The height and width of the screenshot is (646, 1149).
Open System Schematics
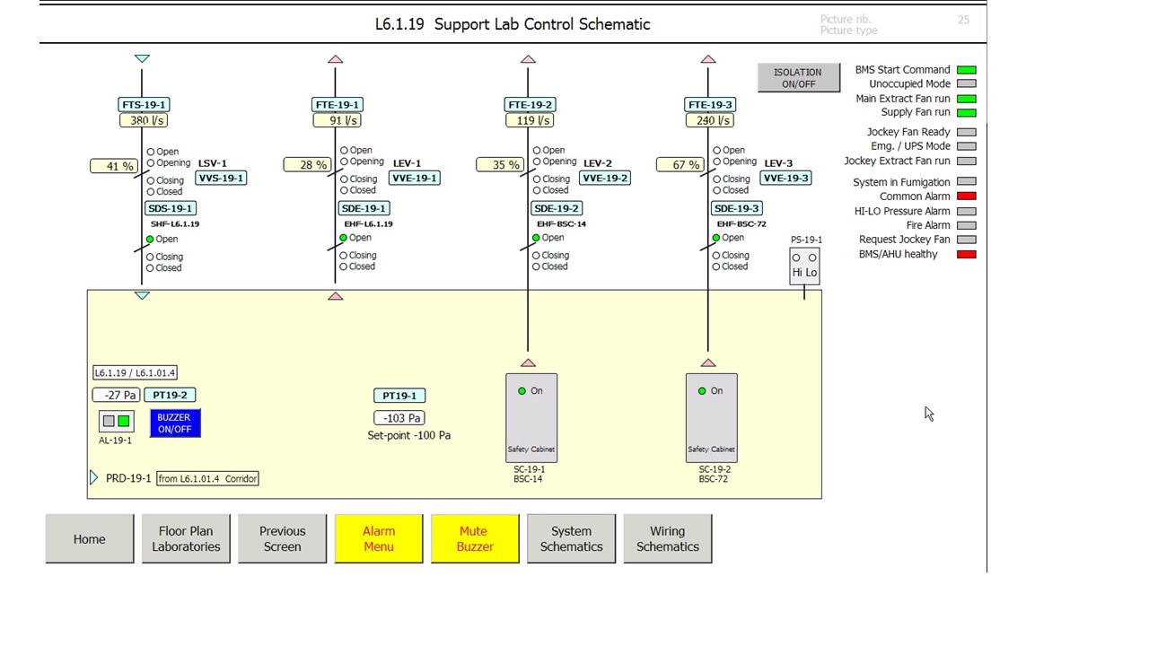coord(571,539)
